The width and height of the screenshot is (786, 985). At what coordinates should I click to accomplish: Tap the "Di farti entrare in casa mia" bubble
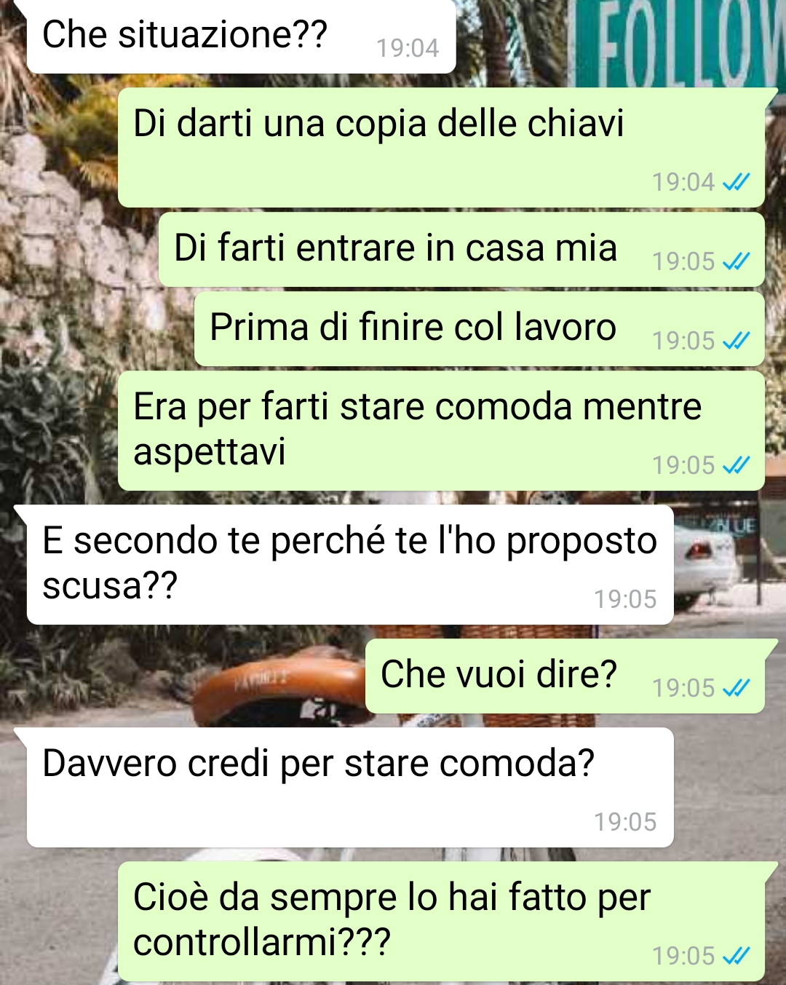click(461, 250)
